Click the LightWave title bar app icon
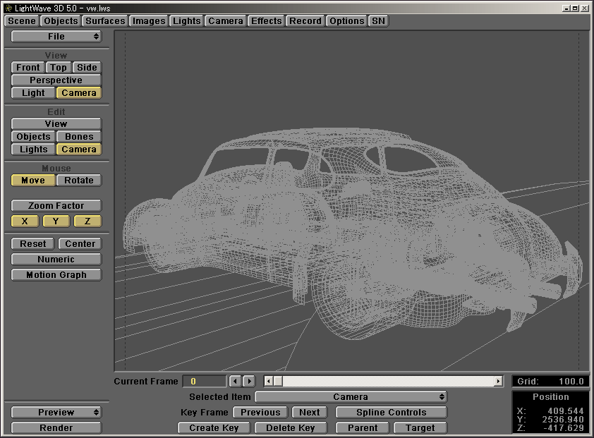Screen dimensions: 594x438 [8, 7]
